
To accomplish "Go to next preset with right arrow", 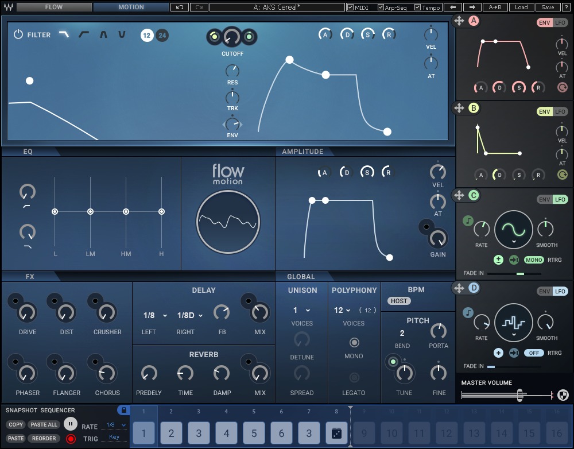I will coord(472,7).
